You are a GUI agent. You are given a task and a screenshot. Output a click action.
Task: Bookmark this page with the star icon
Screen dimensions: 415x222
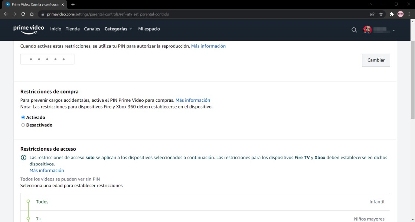pos(381,14)
